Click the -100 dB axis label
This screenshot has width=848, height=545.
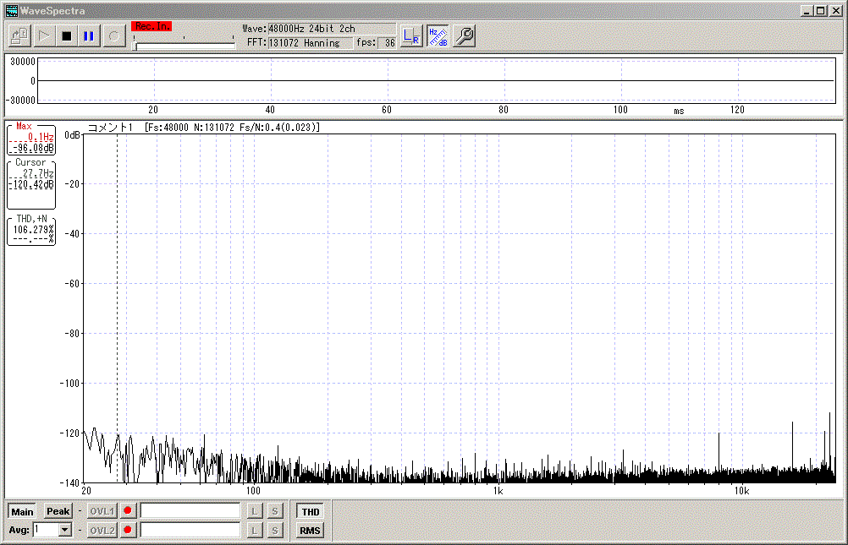click(69, 384)
